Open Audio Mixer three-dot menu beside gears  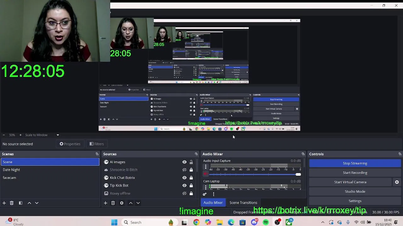213,194
